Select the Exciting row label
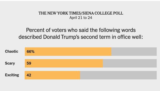160x91 pixels. pyautogui.click(x=12, y=75)
